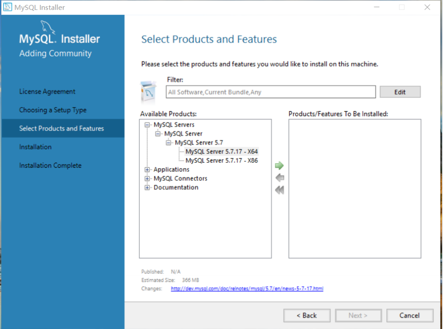Select MySQL Server 5.7.17 - X64

221,151
